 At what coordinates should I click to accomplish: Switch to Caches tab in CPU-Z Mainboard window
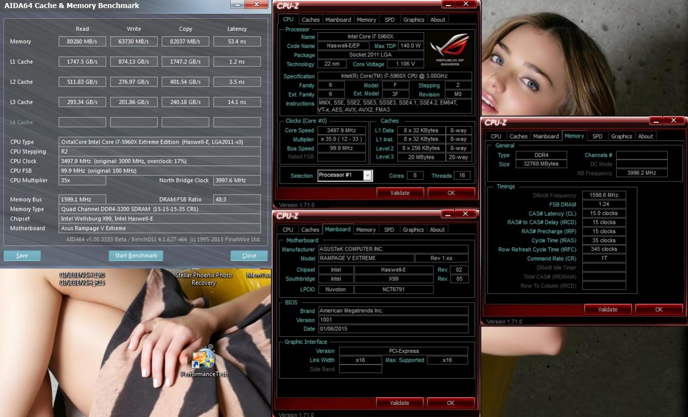pyautogui.click(x=310, y=229)
